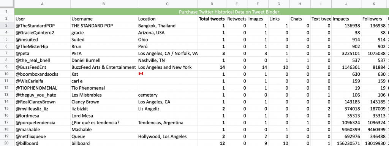Screen dimensions: 389x146
Task: Click location cell cemetary
Action: (167, 95)
